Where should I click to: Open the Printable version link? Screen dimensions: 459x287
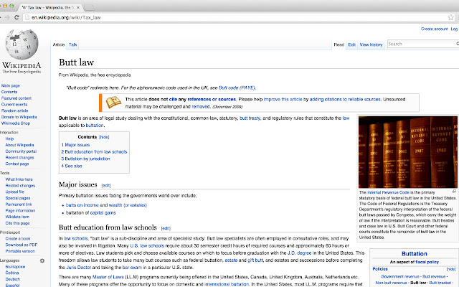20,251
